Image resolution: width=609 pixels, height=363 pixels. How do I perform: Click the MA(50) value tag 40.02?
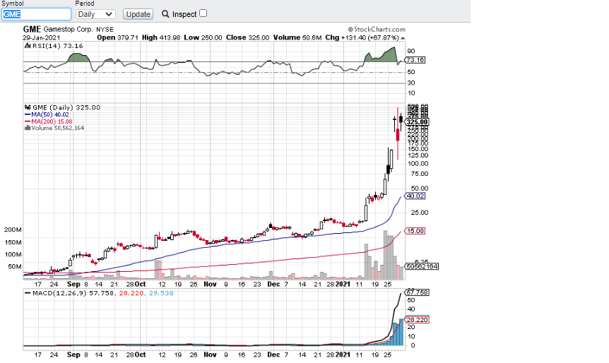coord(415,196)
